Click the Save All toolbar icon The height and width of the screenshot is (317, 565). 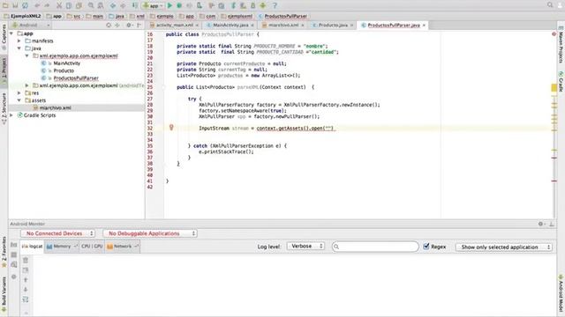(x=15, y=5)
